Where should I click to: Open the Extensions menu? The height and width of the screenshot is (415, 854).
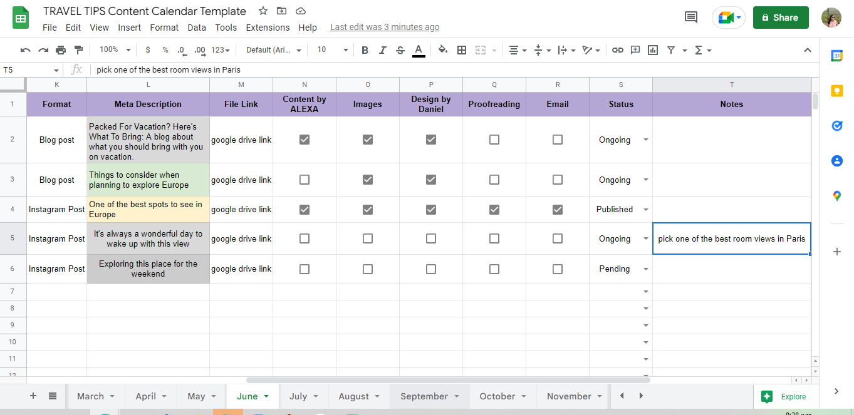coord(268,28)
